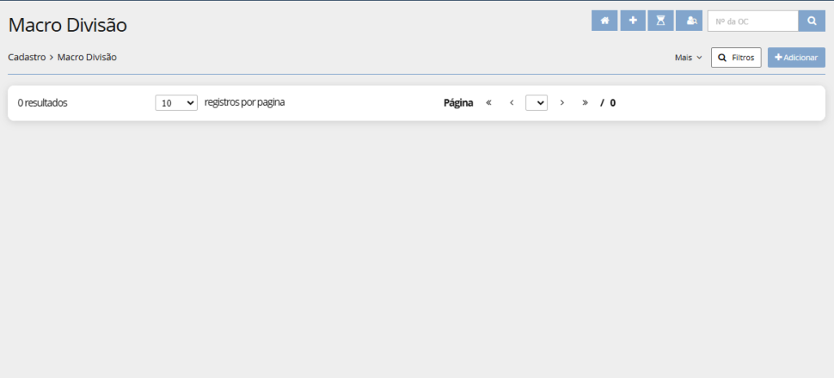The width and height of the screenshot is (834, 378).
Task: Open the user search icon
Action: 690,21
